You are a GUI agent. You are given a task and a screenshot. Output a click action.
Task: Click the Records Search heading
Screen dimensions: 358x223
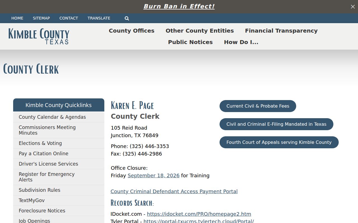click(x=132, y=203)
